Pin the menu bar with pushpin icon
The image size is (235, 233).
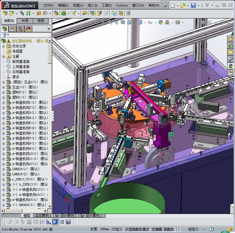point(165,5)
